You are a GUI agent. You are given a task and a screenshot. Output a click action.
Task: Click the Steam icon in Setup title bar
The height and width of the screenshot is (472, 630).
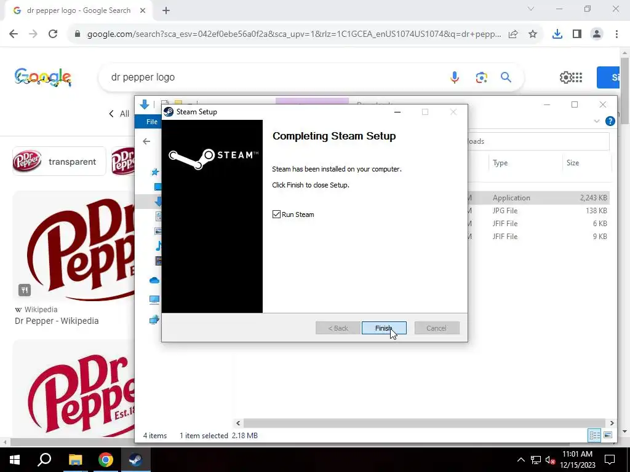tap(169, 112)
